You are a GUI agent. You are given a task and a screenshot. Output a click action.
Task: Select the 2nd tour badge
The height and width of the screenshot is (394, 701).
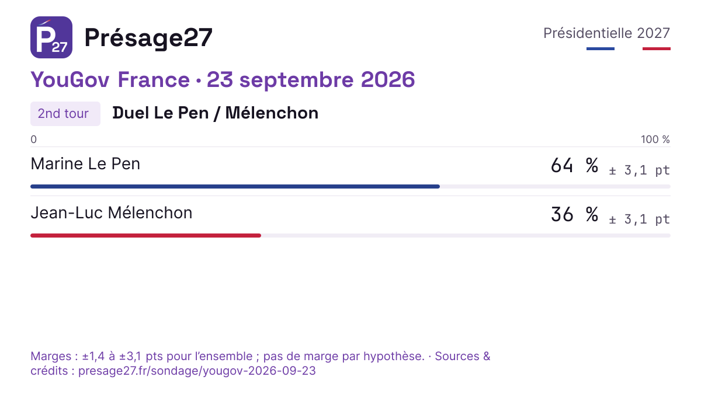[65, 114]
